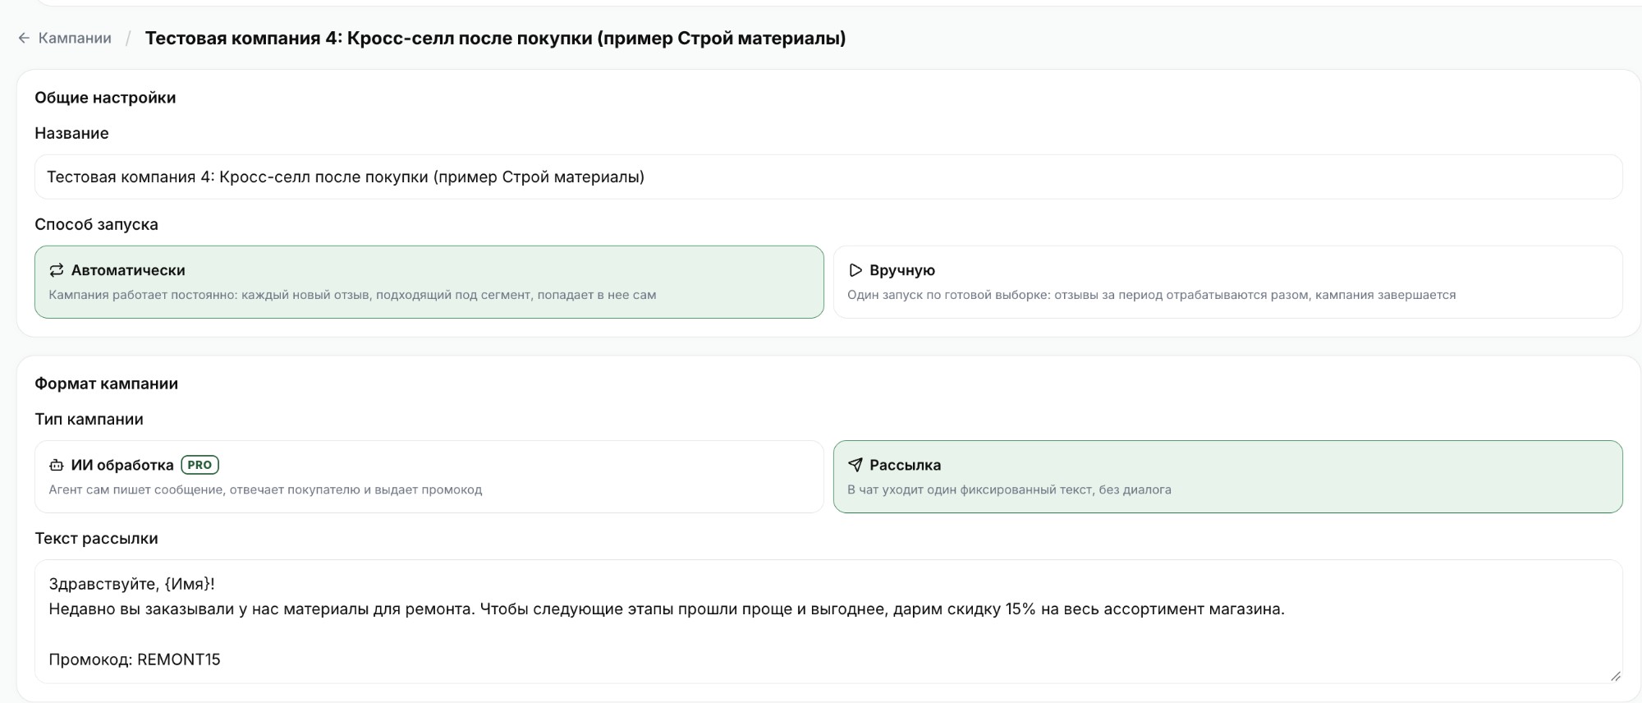Click the loop icon on the Автоматически card
Image resolution: width=1642 pixels, height=703 pixels.
coord(56,270)
